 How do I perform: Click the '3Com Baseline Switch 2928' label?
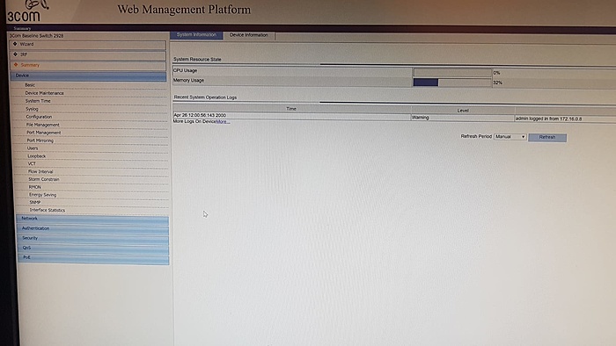37,36
